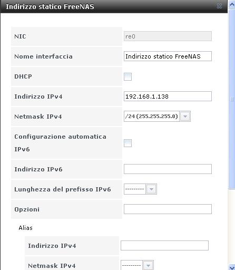Click the scrollbar up arrow
Image resolution: width=235 pixels, height=270 pixels.
232,4
